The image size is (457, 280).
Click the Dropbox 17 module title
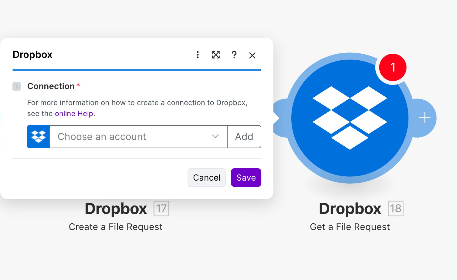(x=116, y=209)
